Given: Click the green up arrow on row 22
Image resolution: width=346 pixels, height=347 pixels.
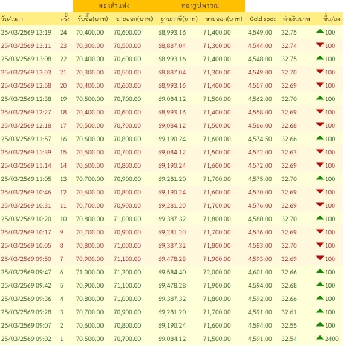Looking at the screenshot, I should pos(319,58).
